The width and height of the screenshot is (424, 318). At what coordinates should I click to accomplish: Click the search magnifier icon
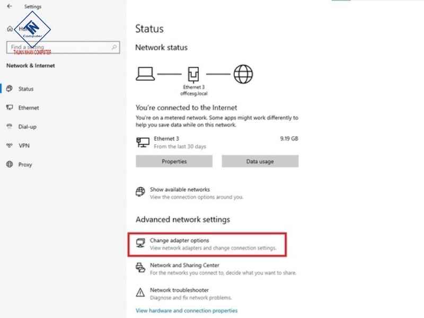[x=114, y=47]
